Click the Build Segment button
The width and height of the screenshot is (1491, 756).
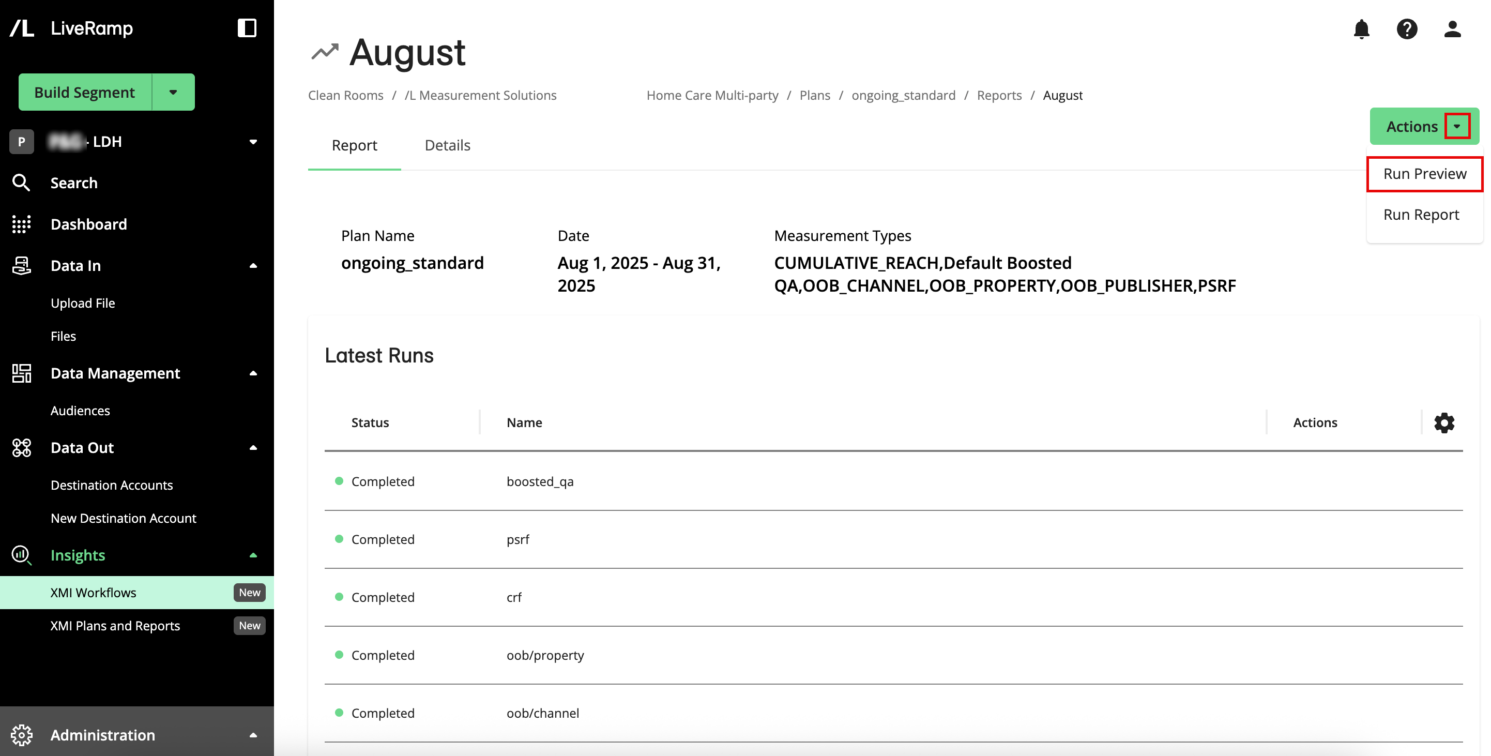[x=84, y=92]
